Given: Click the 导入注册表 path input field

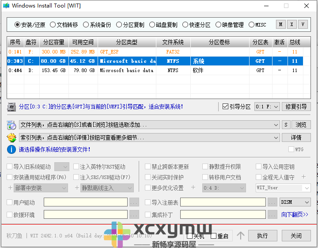Looking at the screenshot, I should (223, 202).
